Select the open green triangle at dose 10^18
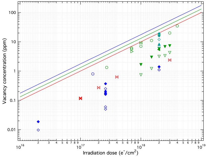Viewport: 209px width, 157px height. click(141, 75)
